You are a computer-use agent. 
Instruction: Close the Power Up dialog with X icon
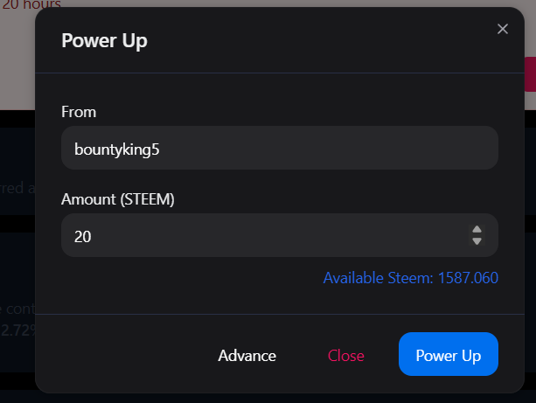503,29
